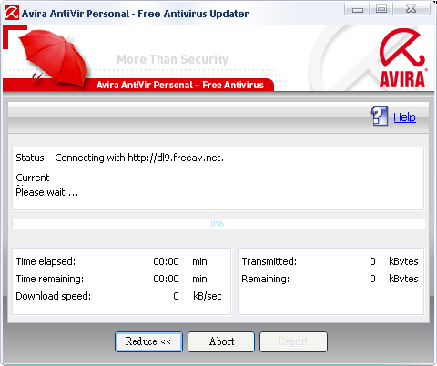Screen dimensions: 437x366
Task: Click the "Avira AntiVir Personal – Free Antivirus" banner text
Action: [180, 85]
